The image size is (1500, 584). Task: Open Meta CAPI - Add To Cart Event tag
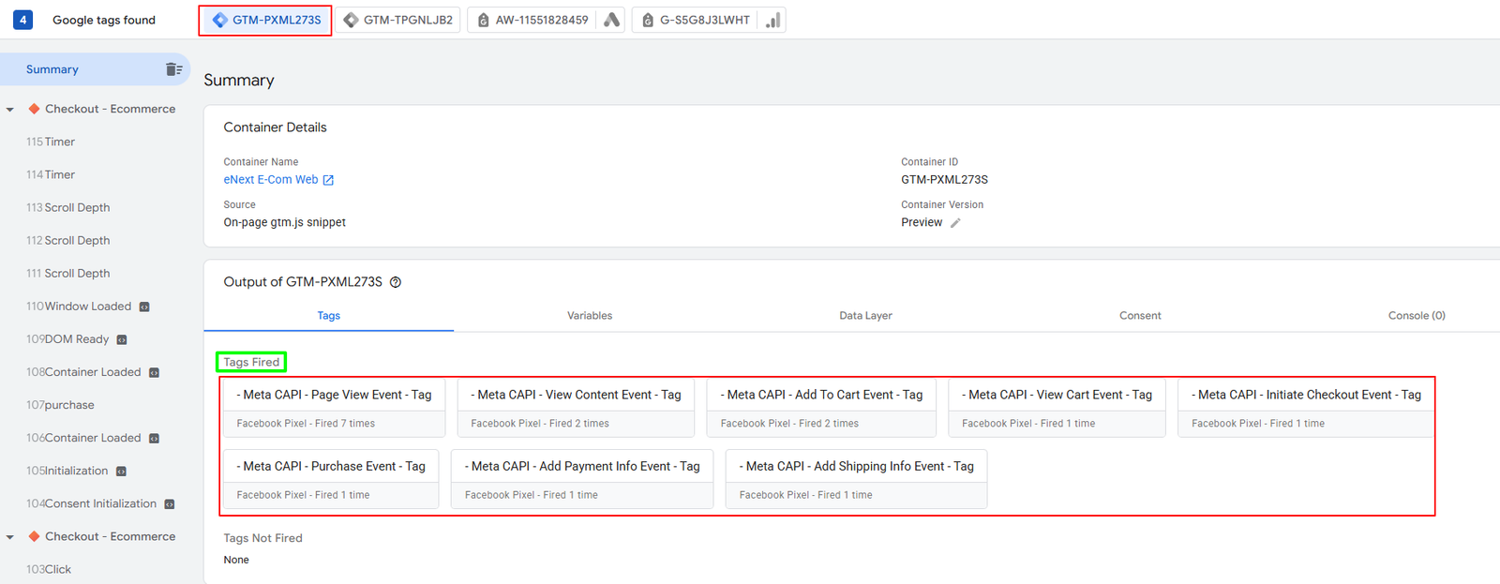(x=821, y=408)
